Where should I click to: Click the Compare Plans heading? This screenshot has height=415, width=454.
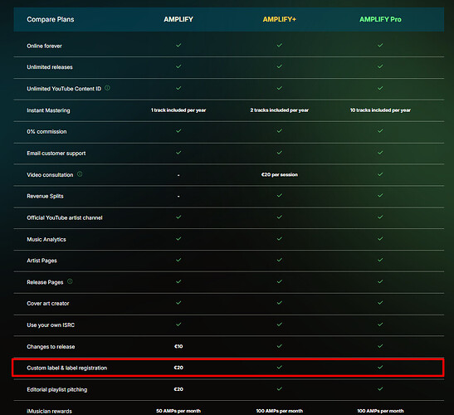coord(51,19)
